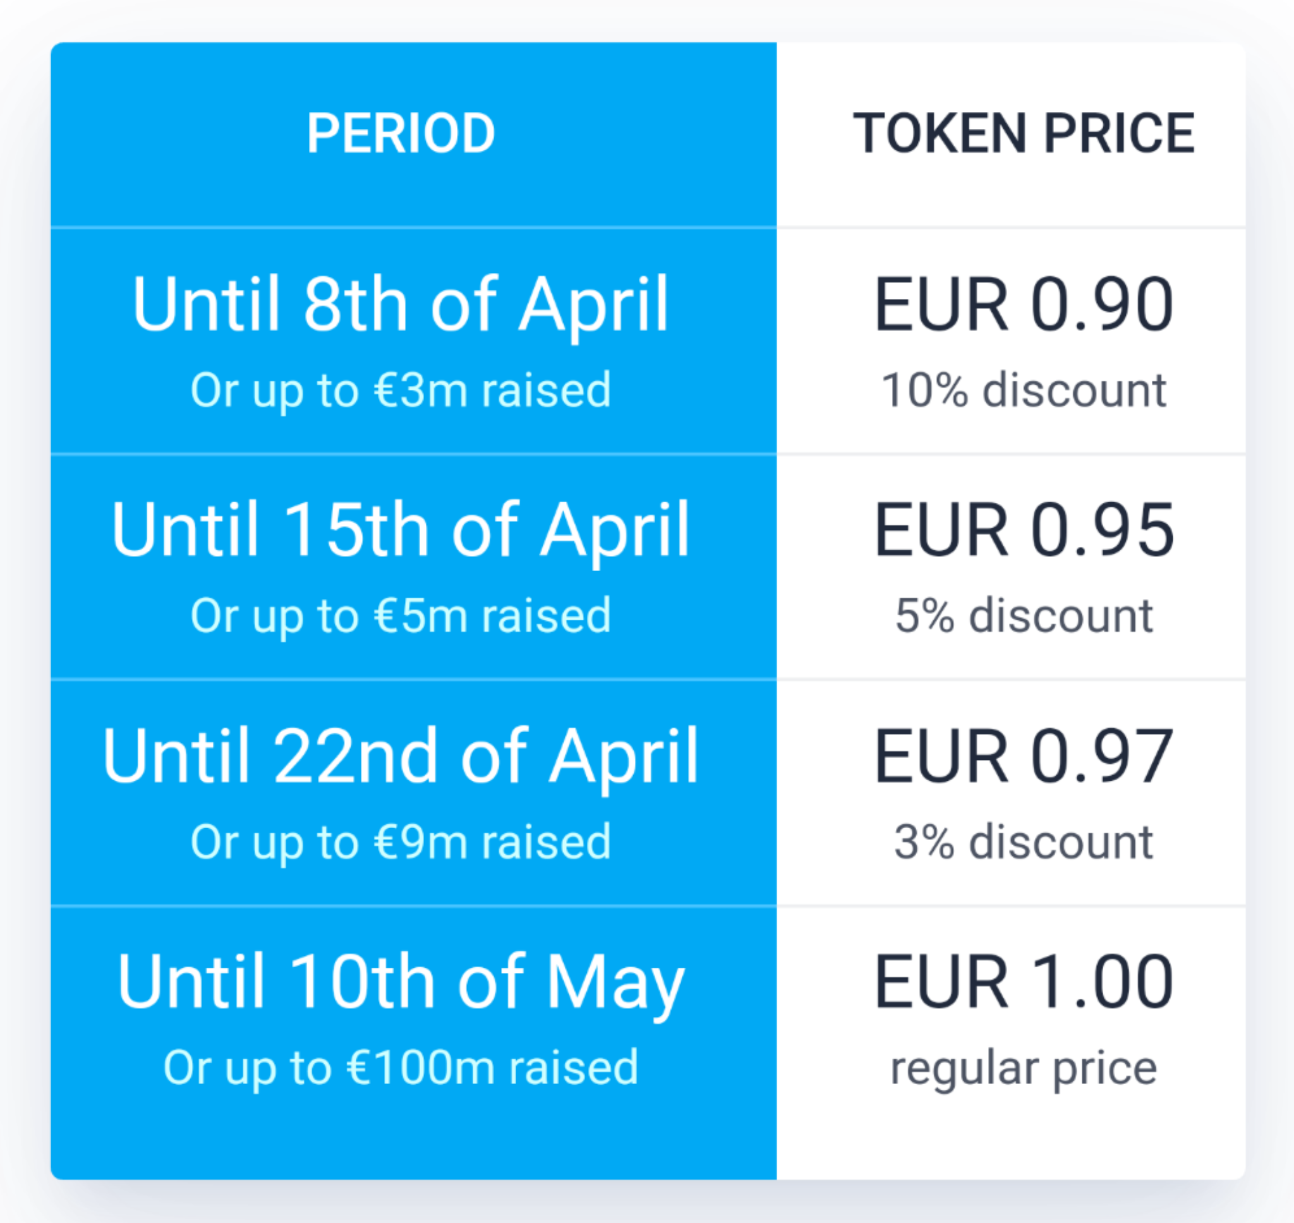Click the 0.90 price value

(x=1102, y=304)
